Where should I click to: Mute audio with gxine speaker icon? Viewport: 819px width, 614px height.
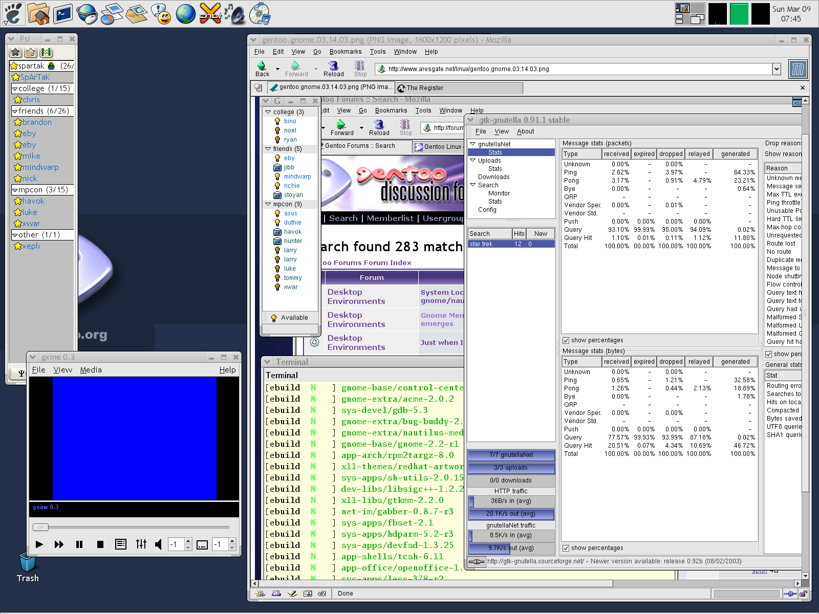[159, 544]
